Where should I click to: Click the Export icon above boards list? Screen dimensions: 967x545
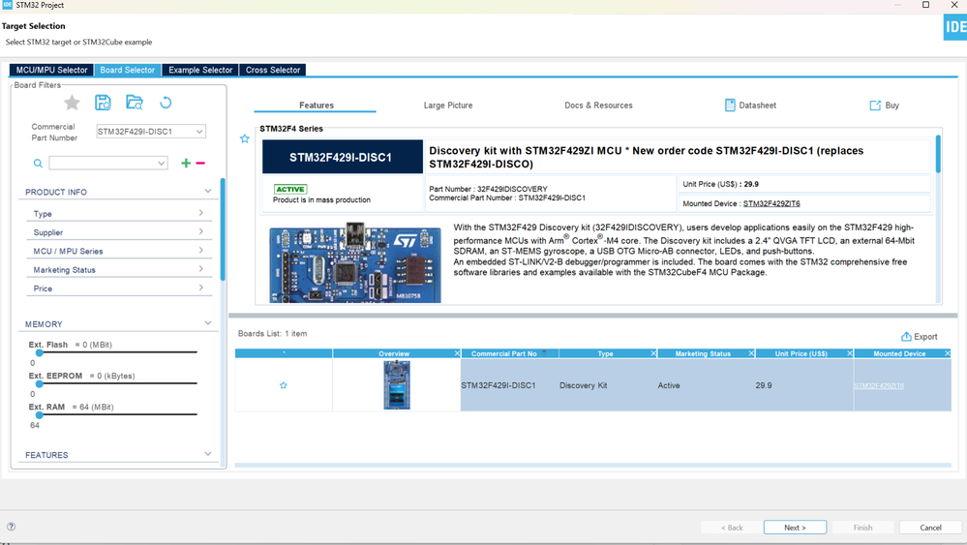(x=906, y=337)
